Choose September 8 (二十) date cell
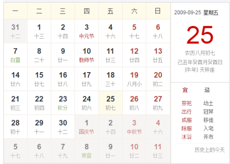 click(x=39, y=55)
